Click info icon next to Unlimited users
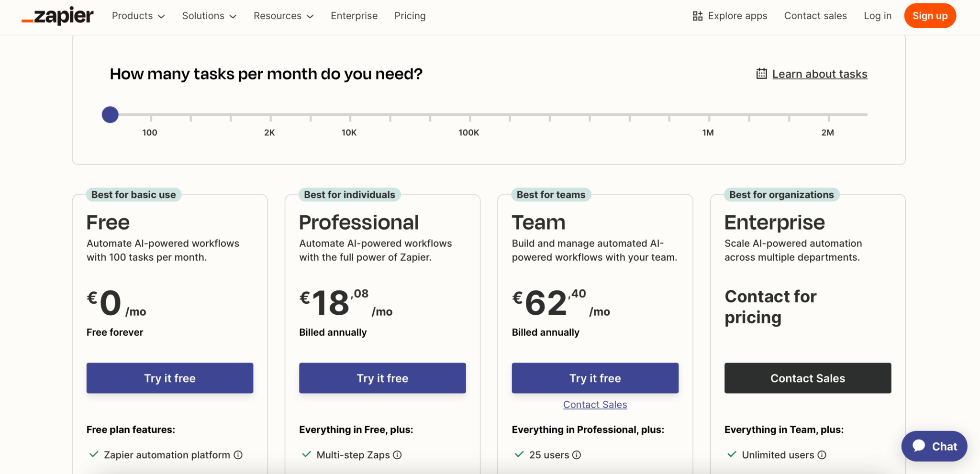 coord(822,455)
